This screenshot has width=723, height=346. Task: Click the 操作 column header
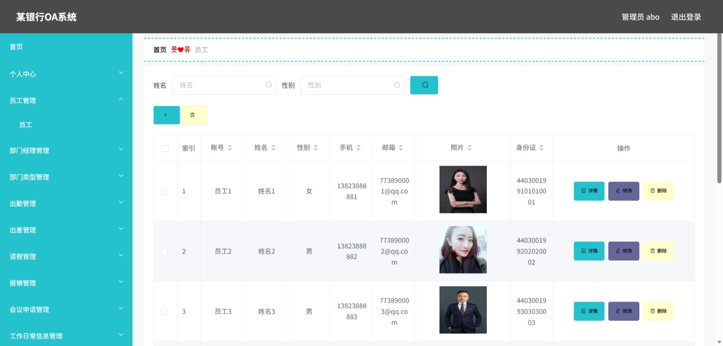pyautogui.click(x=624, y=148)
